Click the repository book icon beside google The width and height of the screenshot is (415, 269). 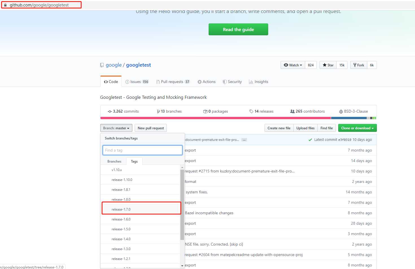(102, 65)
